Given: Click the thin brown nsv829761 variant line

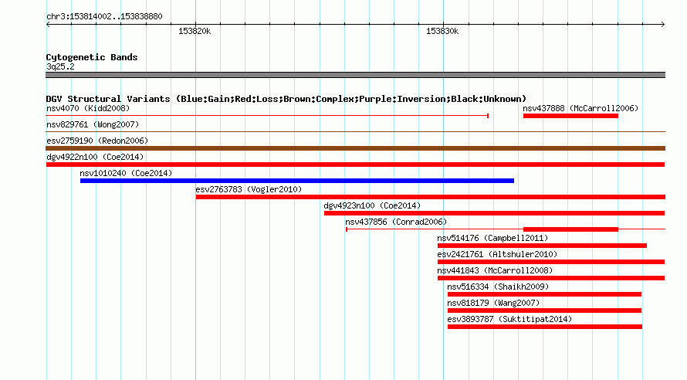Looking at the screenshot, I should click(x=355, y=132).
